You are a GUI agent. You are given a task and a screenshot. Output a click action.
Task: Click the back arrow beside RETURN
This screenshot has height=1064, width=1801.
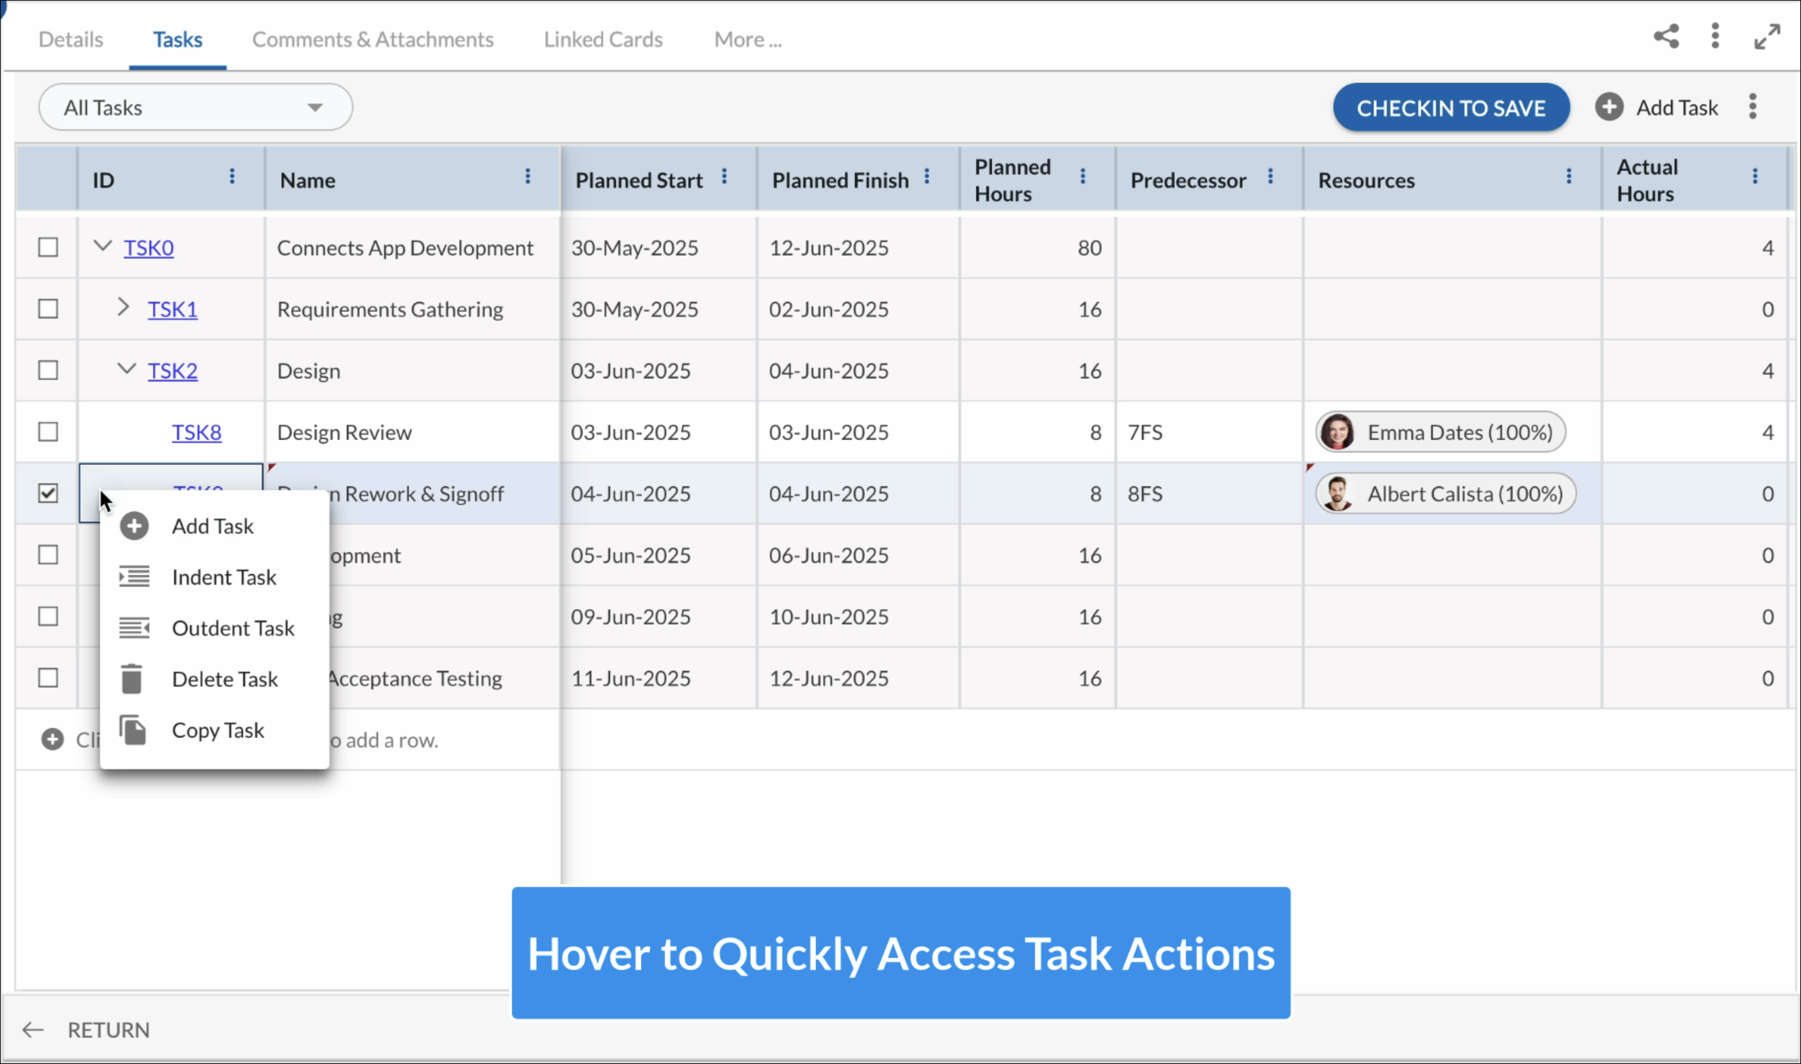(32, 1030)
